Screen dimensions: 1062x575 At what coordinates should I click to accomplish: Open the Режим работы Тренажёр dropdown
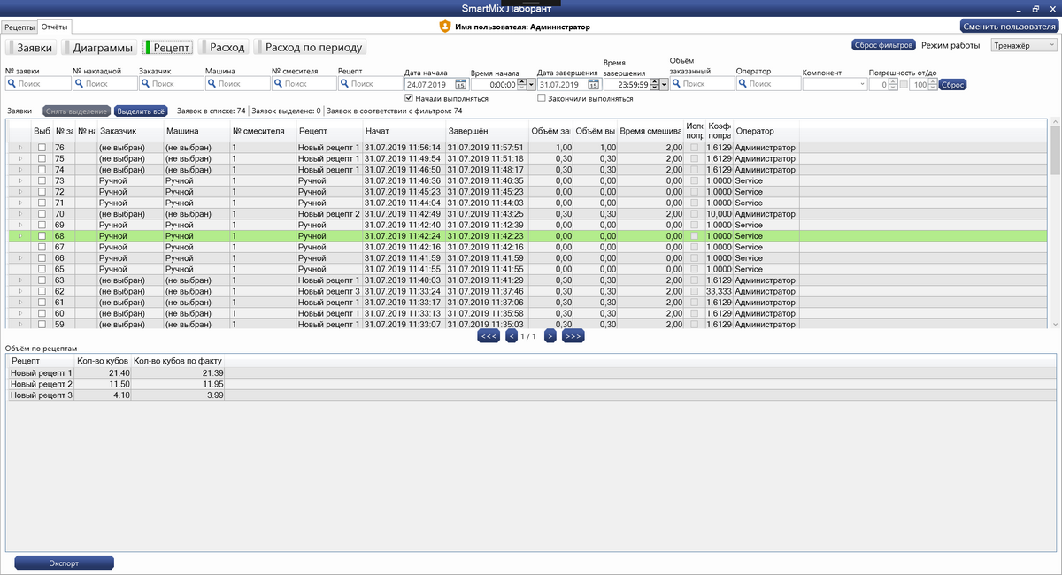pyautogui.click(x=1023, y=45)
